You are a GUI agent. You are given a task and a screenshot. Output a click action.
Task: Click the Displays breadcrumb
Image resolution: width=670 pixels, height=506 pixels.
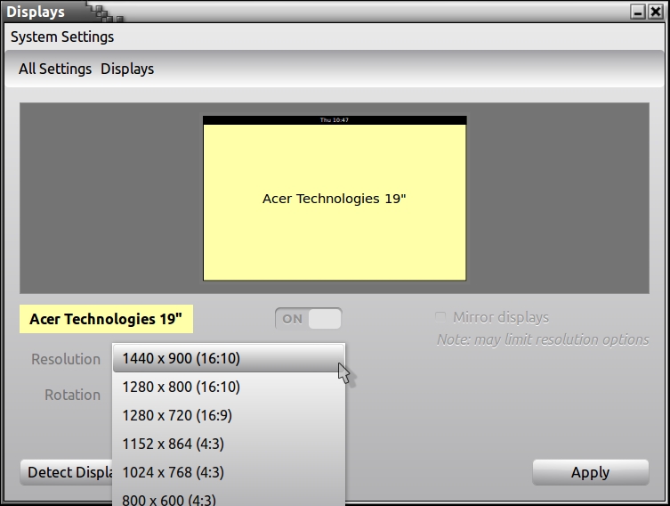coord(127,69)
